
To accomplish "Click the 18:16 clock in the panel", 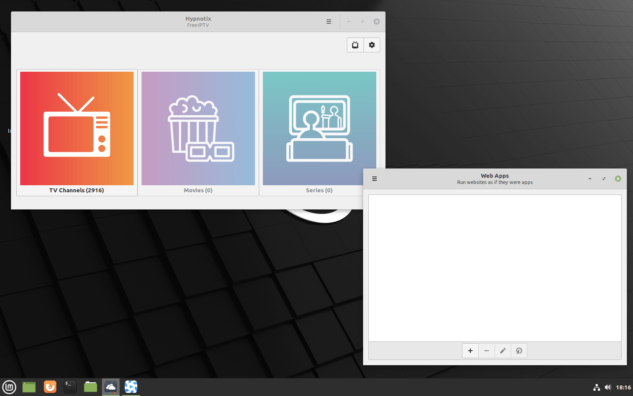I will pos(623,387).
